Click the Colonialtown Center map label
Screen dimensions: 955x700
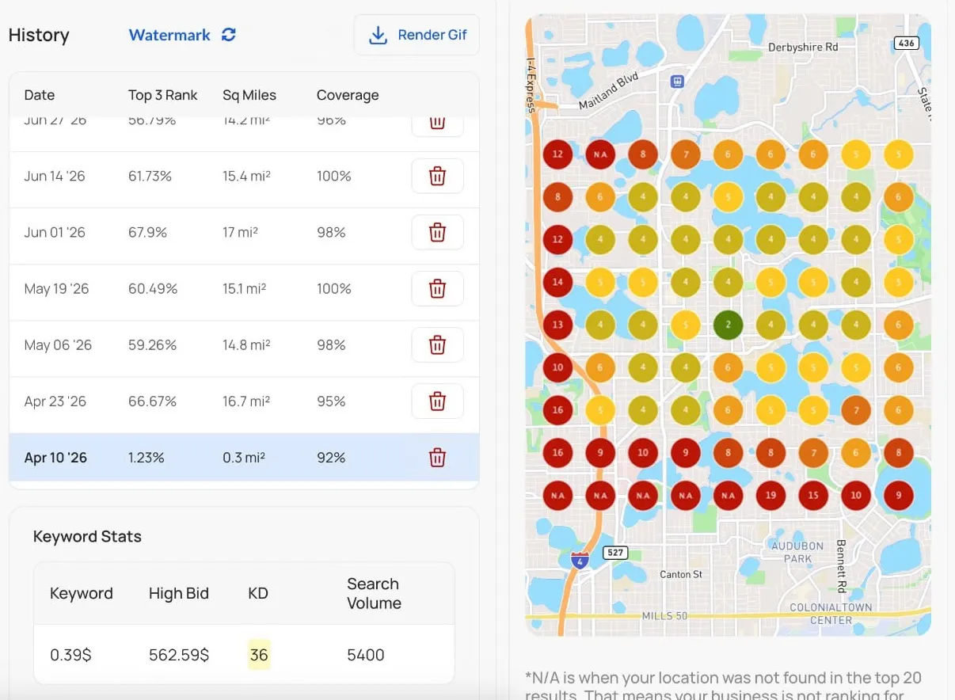(831, 614)
